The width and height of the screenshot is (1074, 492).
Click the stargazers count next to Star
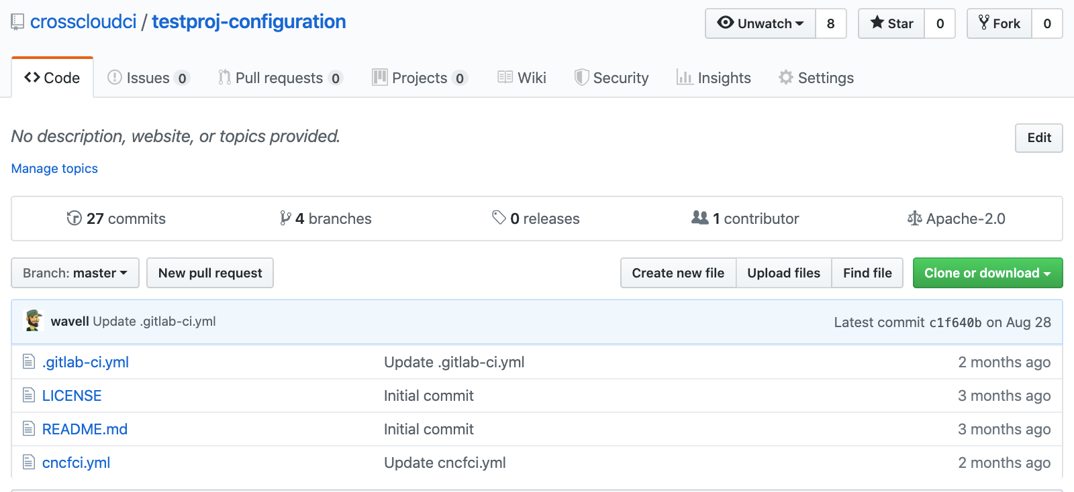click(940, 23)
